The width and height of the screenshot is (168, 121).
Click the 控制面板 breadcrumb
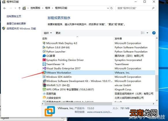coord(35,8)
